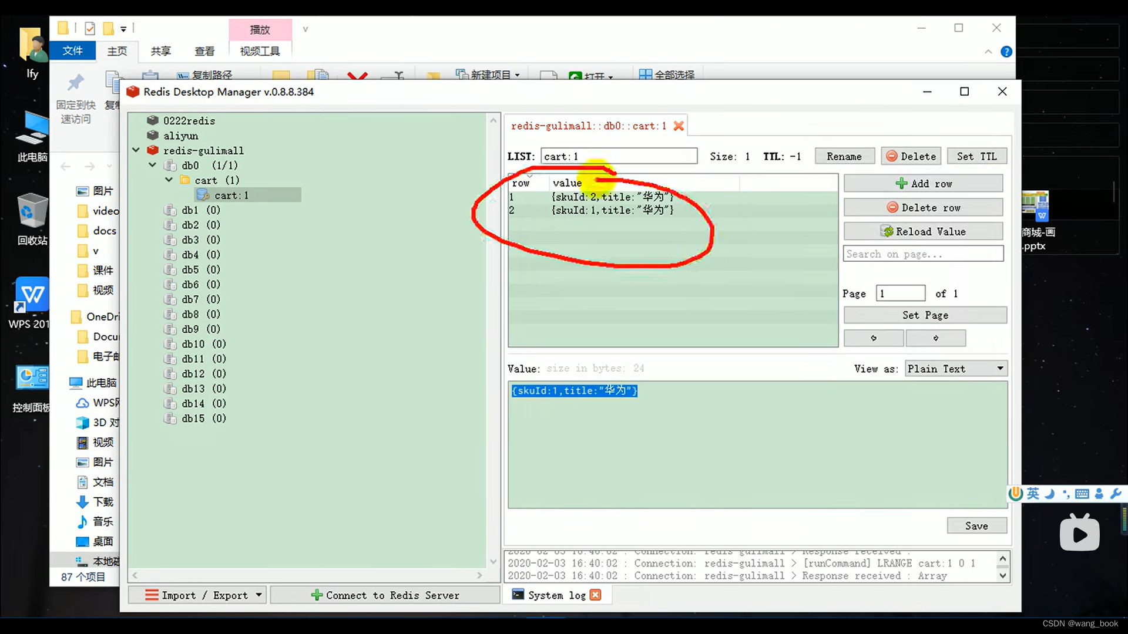Select list row 1 with skuId:2

[x=673, y=197]
